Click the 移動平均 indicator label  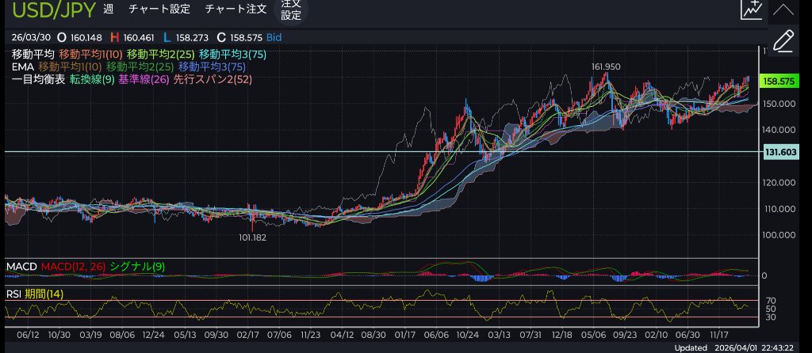[x=33, y=54]
